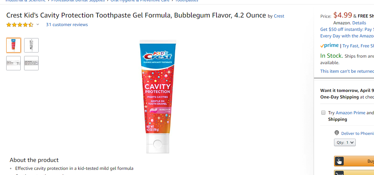
Task: Click the Details link near the price
Action: [x=359, y=23]
